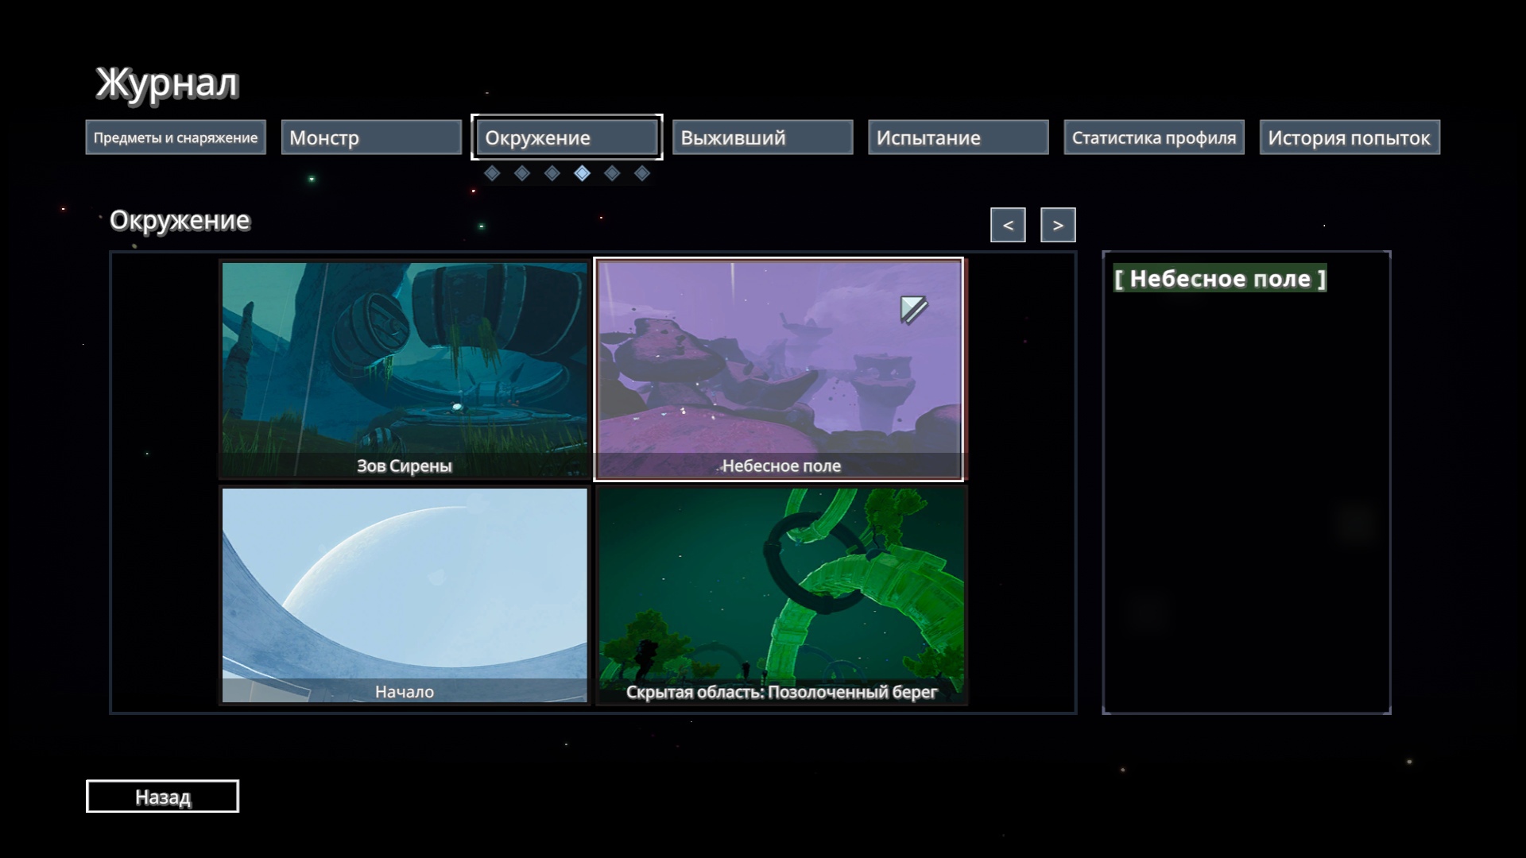Open the История попыток tab

pos(1350,137)
